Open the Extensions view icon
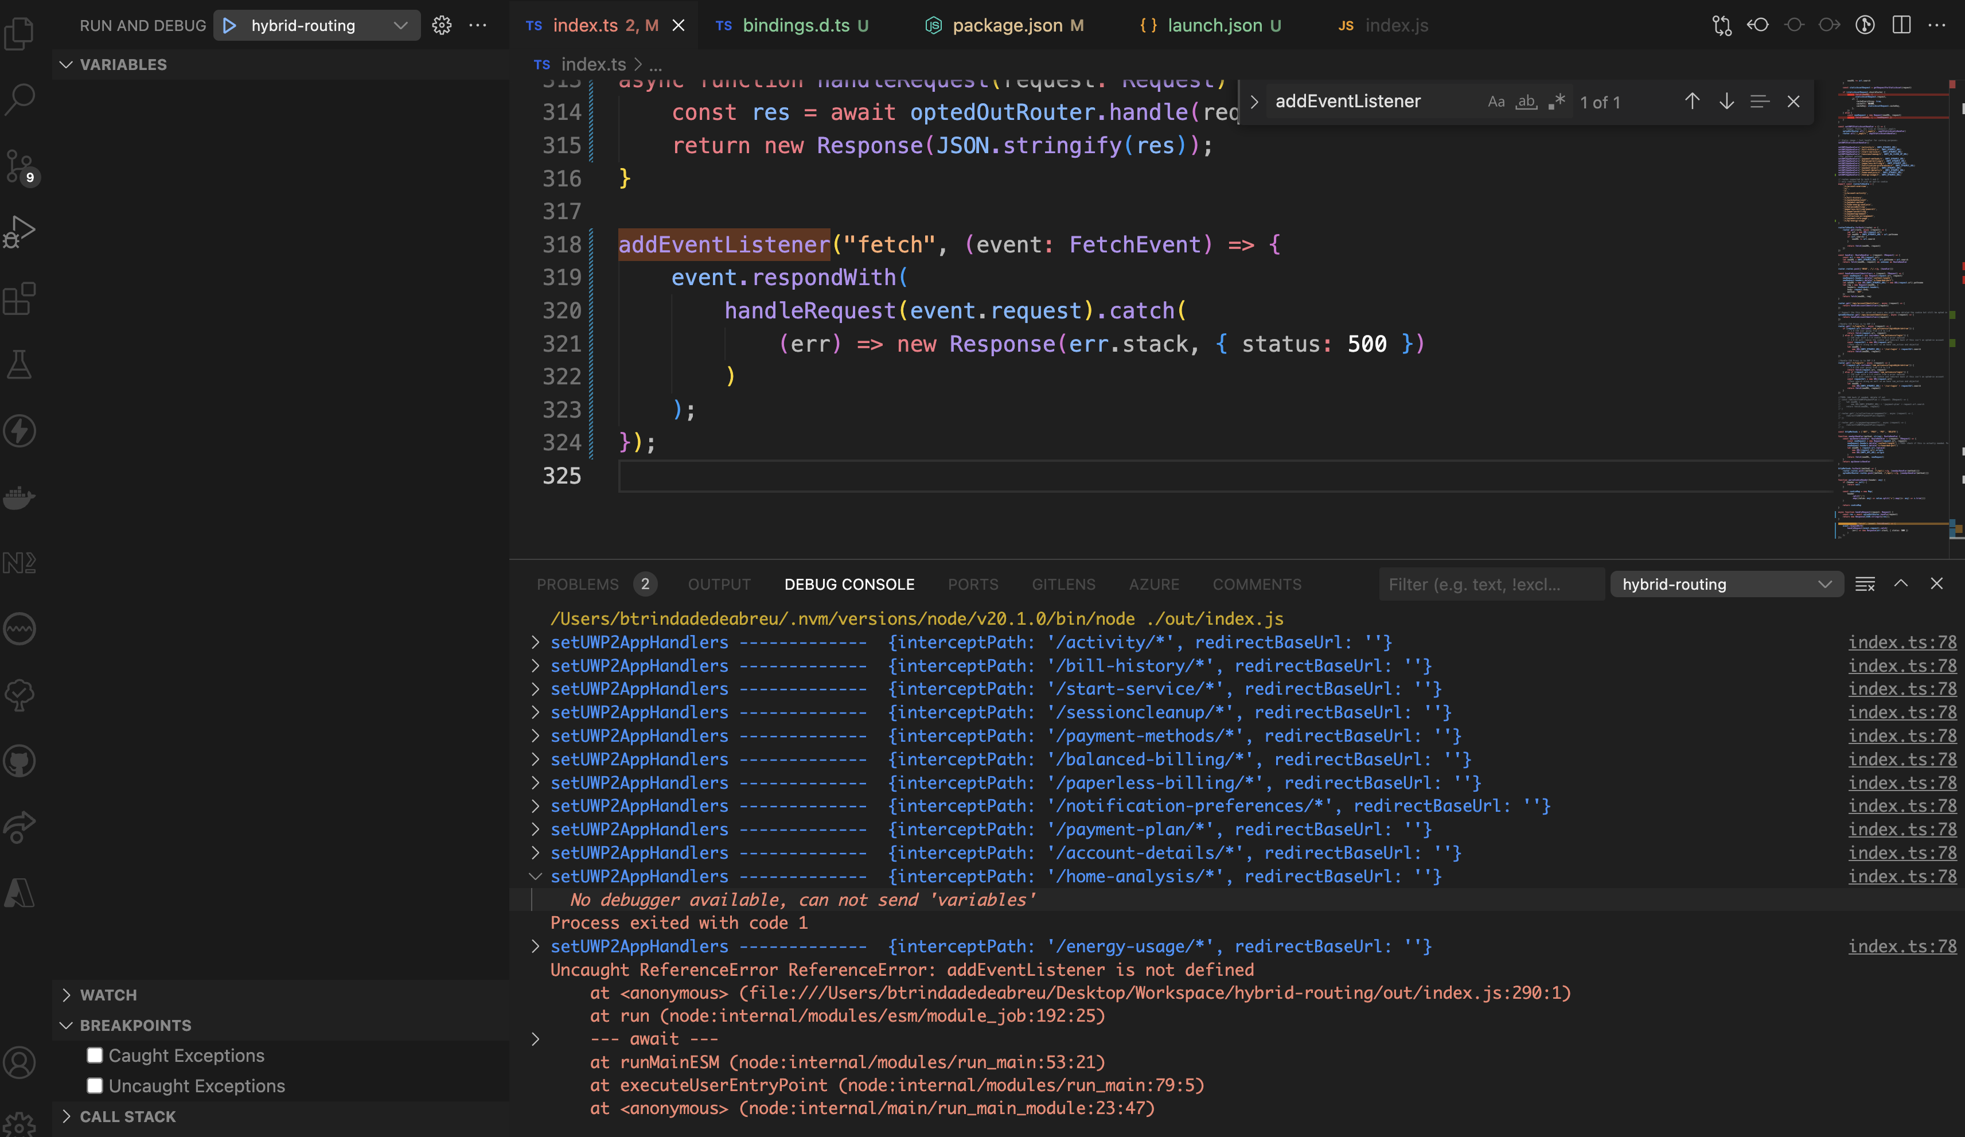The height and width of the screenshot is (1137, 1965). 20,298
